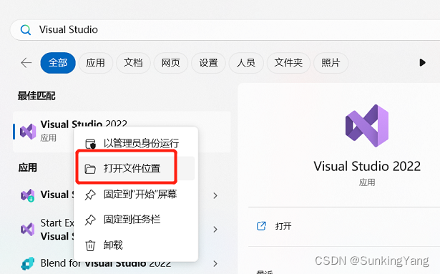Switch to the 照片 filter tab
This screenshot has height=274, width=440.
[x=331, y=63]
